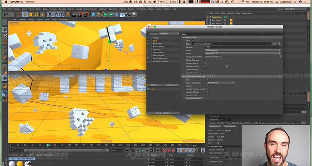Click the Multi-Pass... button
The height and width of the screenshot is (166, 312).
pyautogui.click(x=172, y=85)
